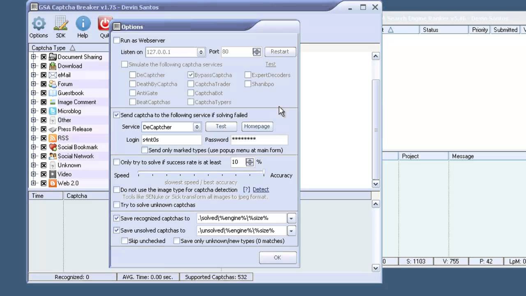Uncheck the Video category checkbox

[44, 174]
